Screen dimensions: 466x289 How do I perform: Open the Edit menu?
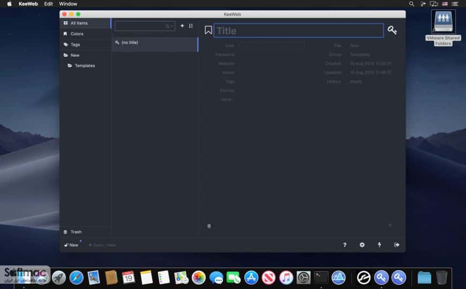(x=48, y=4)
